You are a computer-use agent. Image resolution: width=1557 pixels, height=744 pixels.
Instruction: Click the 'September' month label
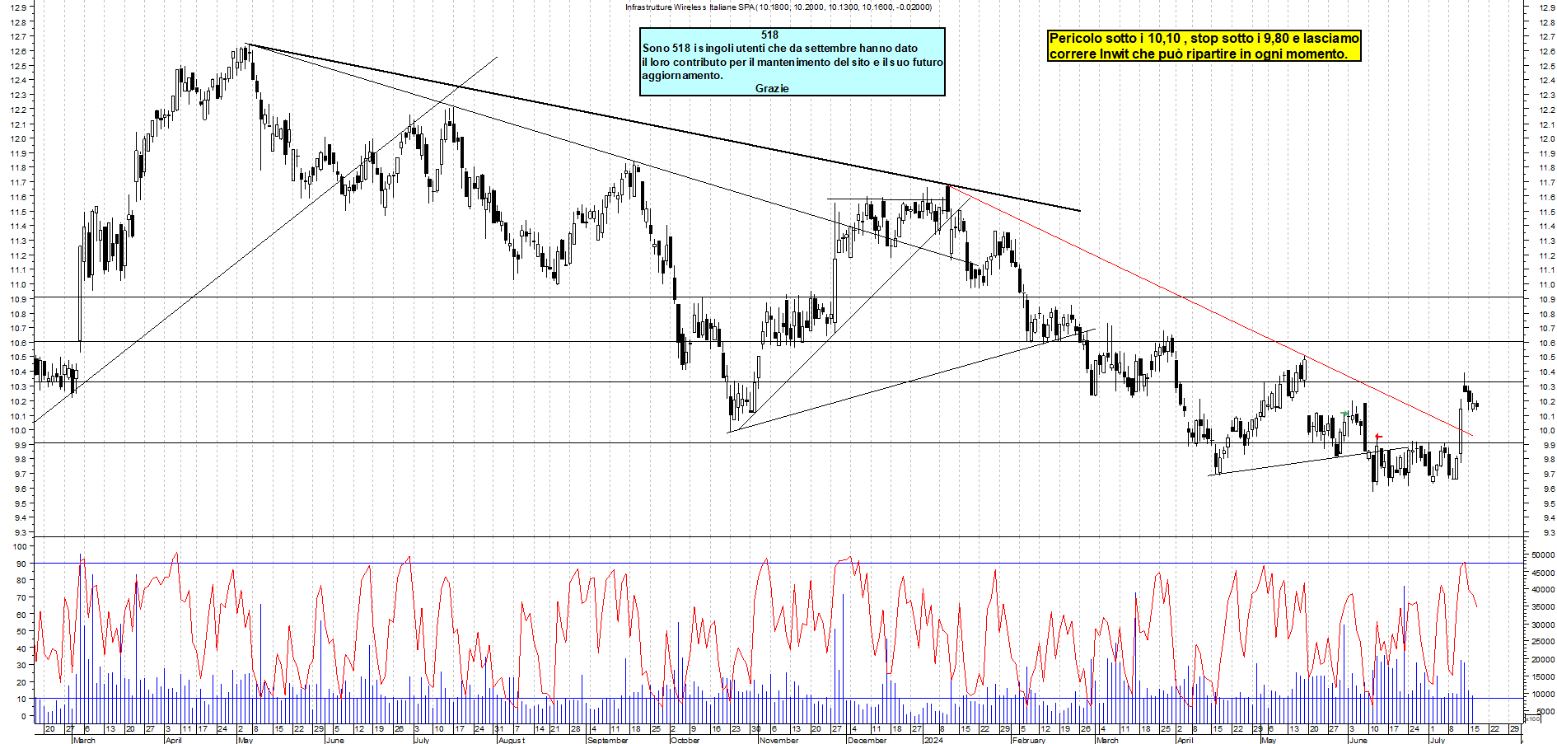(x=607, y=740)
